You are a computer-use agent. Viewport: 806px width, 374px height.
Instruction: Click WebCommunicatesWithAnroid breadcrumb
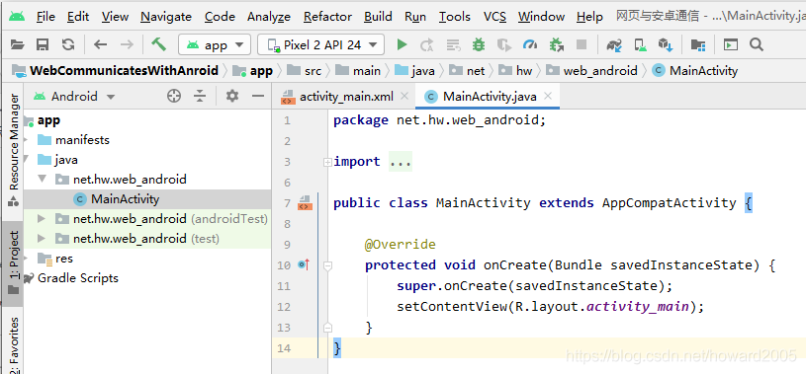point(124,70)
